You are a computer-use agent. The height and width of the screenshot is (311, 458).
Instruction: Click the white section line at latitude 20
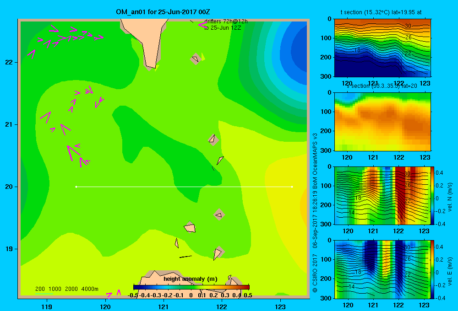(184, 187)
